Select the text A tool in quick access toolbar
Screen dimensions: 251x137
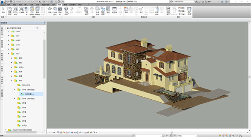click(40, 1)
